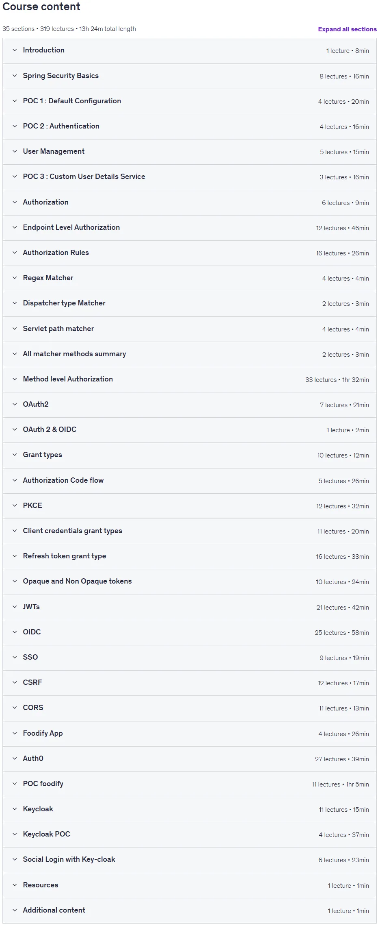
Task: Click the OAuth2 section chevron icon
Action: coord(15,404)
